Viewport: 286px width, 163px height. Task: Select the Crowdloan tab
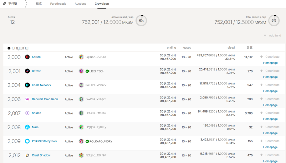coord(102,4)
